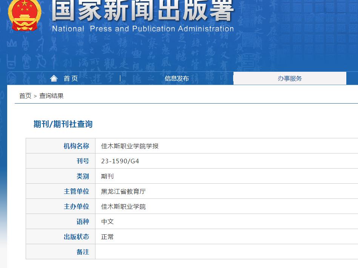This screenshot has width=358, height=268.
Task: Select the home icon beside 首页
Action: click(54, 78)
